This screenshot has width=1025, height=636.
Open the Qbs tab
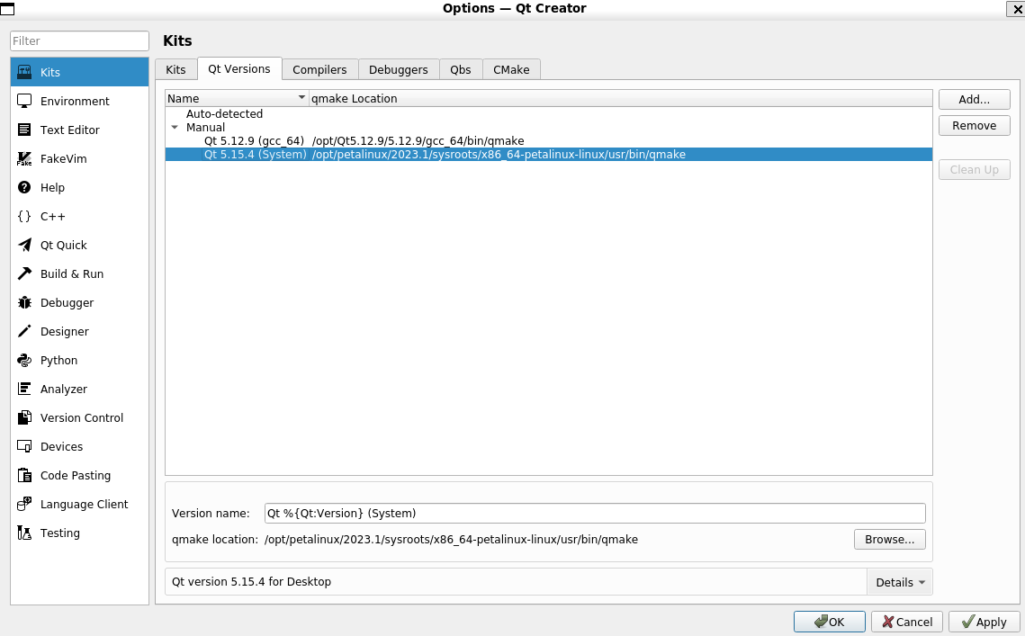coord(460,69)
